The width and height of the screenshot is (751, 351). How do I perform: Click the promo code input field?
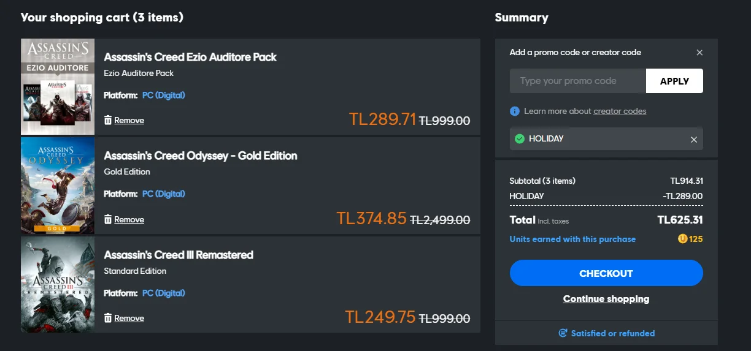coord(577,81)
